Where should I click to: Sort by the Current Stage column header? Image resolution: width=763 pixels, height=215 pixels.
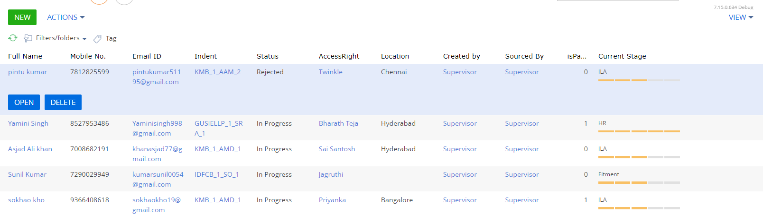(x=622, y=56)
